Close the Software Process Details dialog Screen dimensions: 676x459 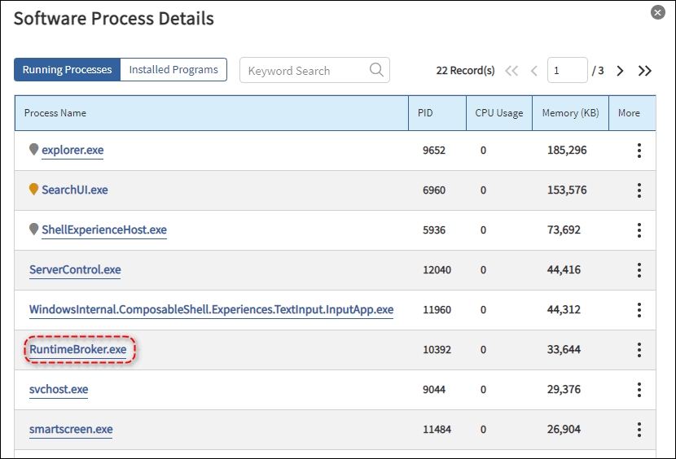point(657,13)
